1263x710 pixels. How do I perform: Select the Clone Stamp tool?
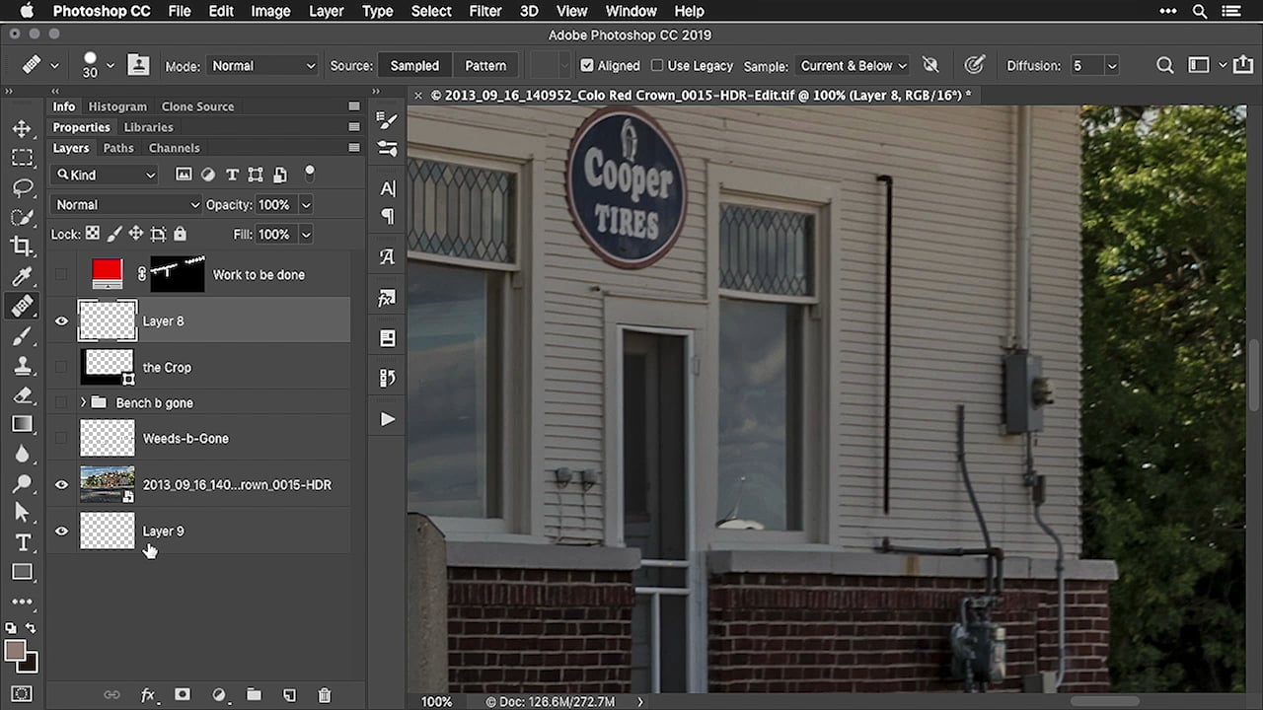tap(22, 365)
